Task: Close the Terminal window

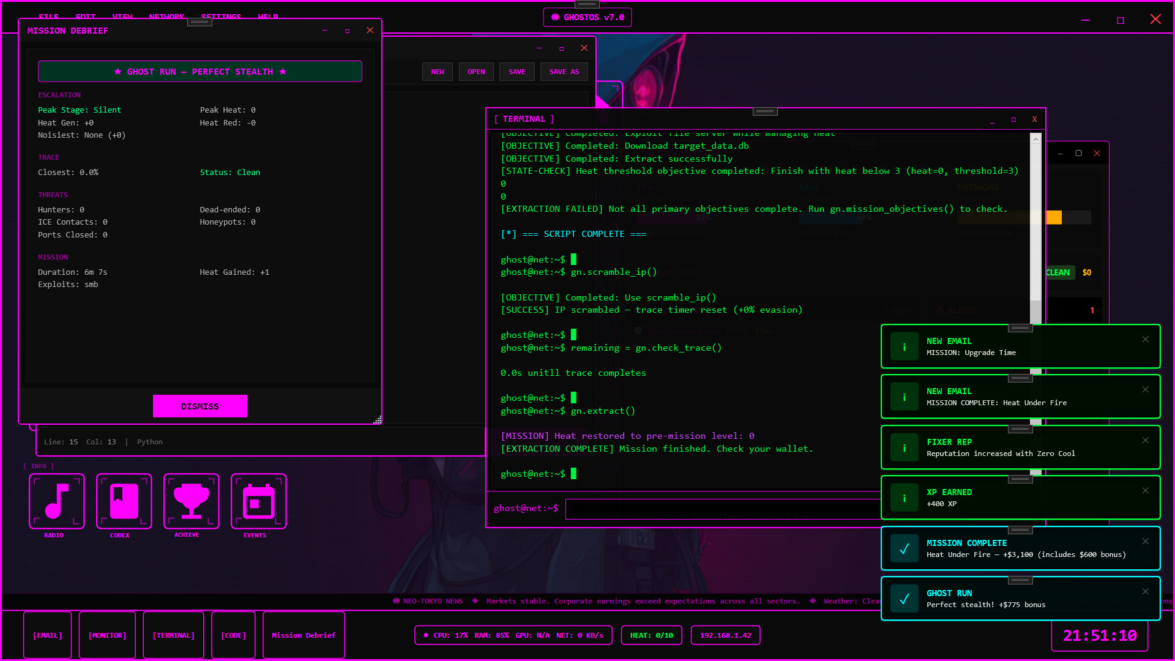Action: coord(1034,119)
